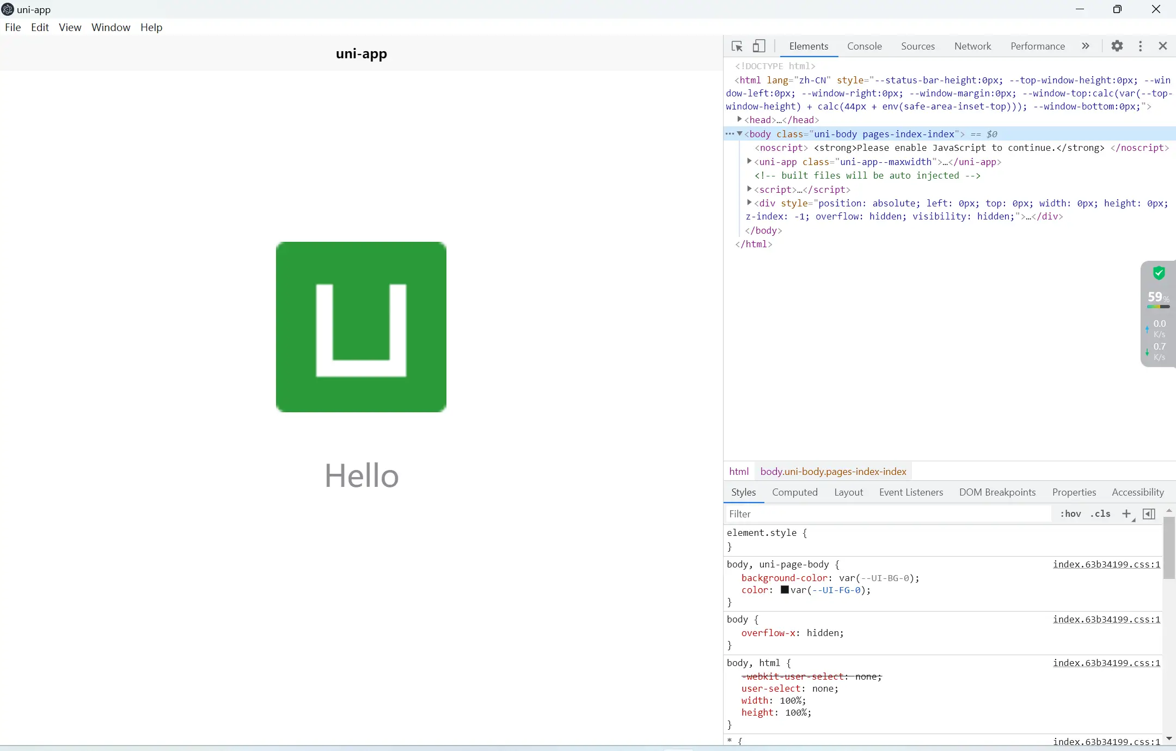The width and height of the screenshot is (1176, 751).
Task: Select the noscript element line
Action: coord(961,148)
